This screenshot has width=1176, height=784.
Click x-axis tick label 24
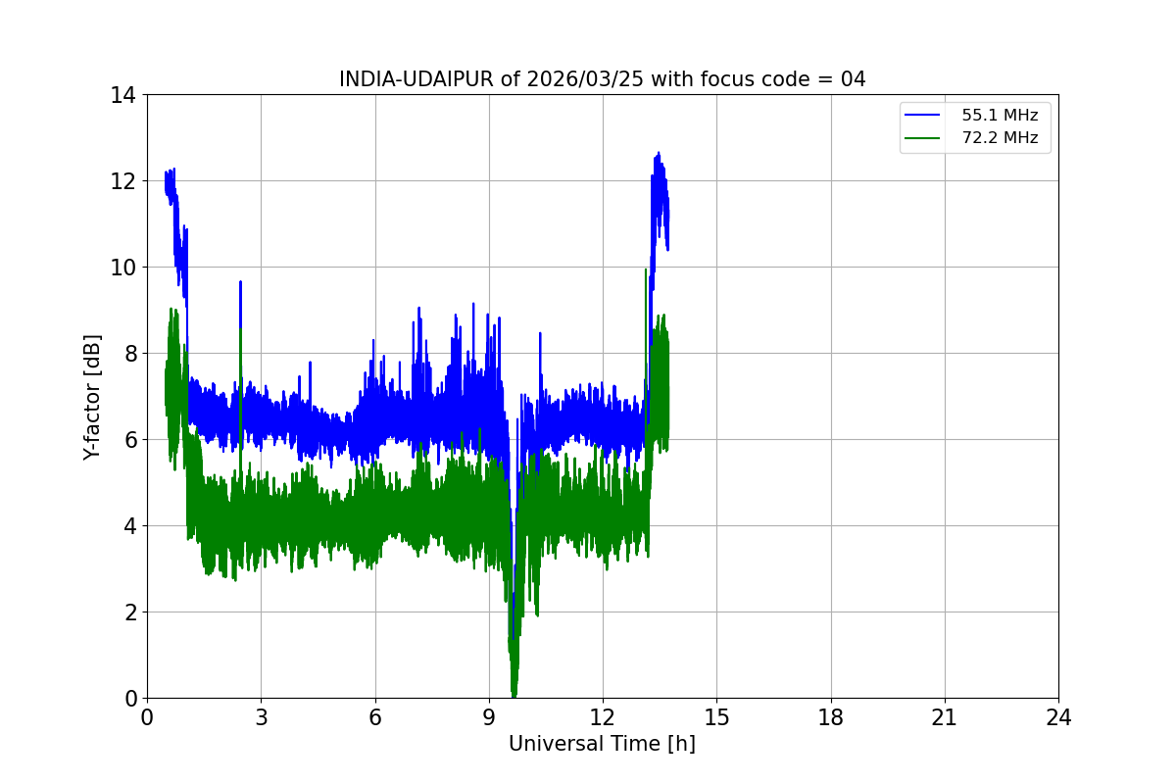(1058, 717)
